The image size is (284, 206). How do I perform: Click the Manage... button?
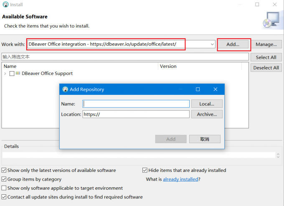coord(266,44)
